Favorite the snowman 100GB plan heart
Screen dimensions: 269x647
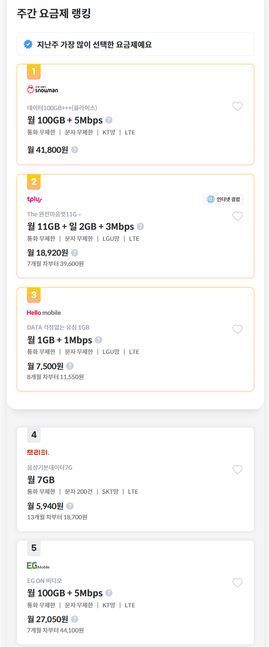pos(237,106)
